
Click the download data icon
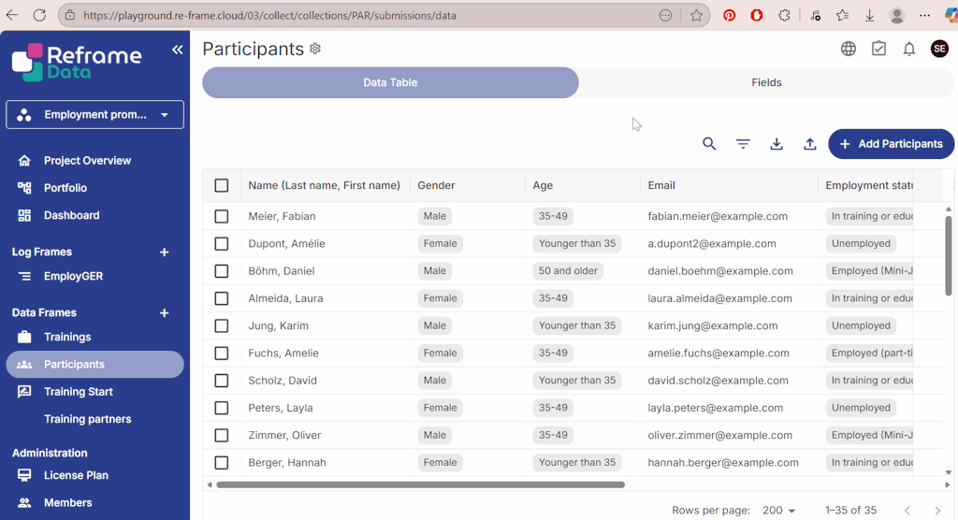click(x=777, y=144)
